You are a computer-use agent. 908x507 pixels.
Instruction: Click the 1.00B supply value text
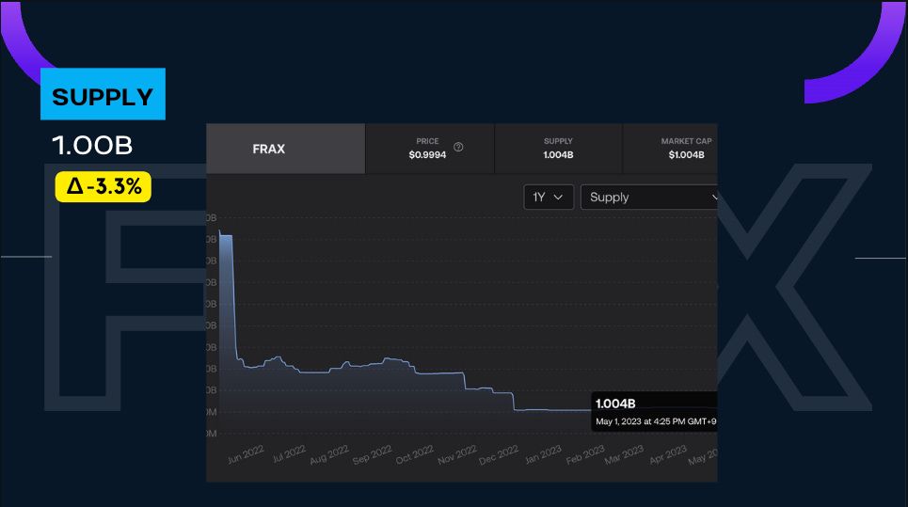[92, 146]
